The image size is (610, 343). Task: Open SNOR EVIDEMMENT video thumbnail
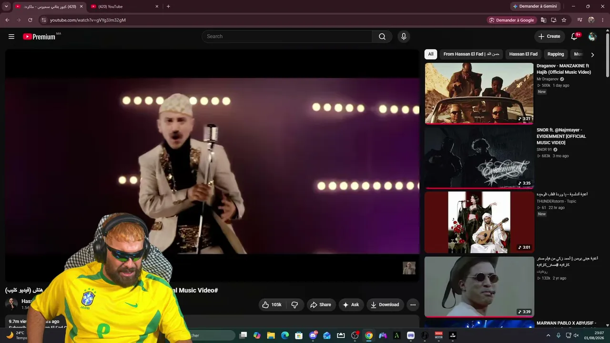pos(479,158)
